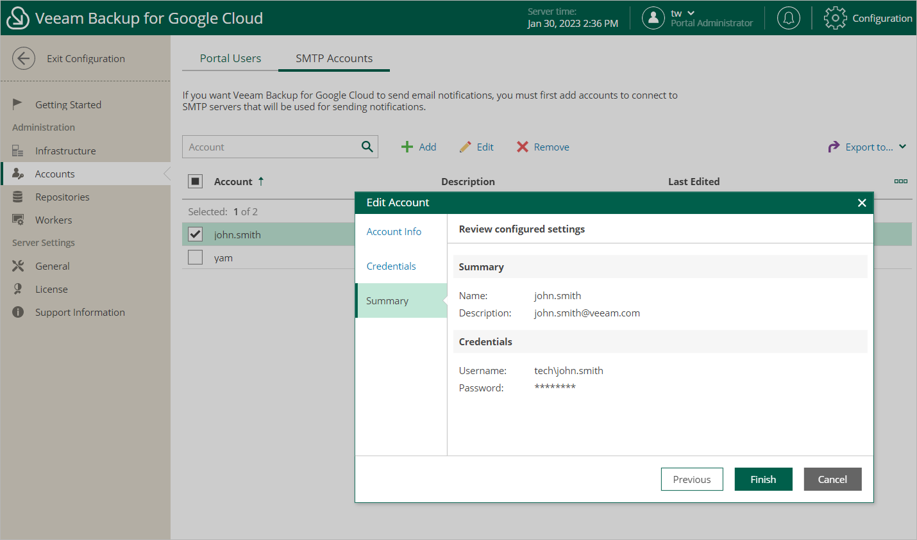This screenshot has width=917, height=540.
Task: Click the green plus Add icon
Action: [407, 147]
